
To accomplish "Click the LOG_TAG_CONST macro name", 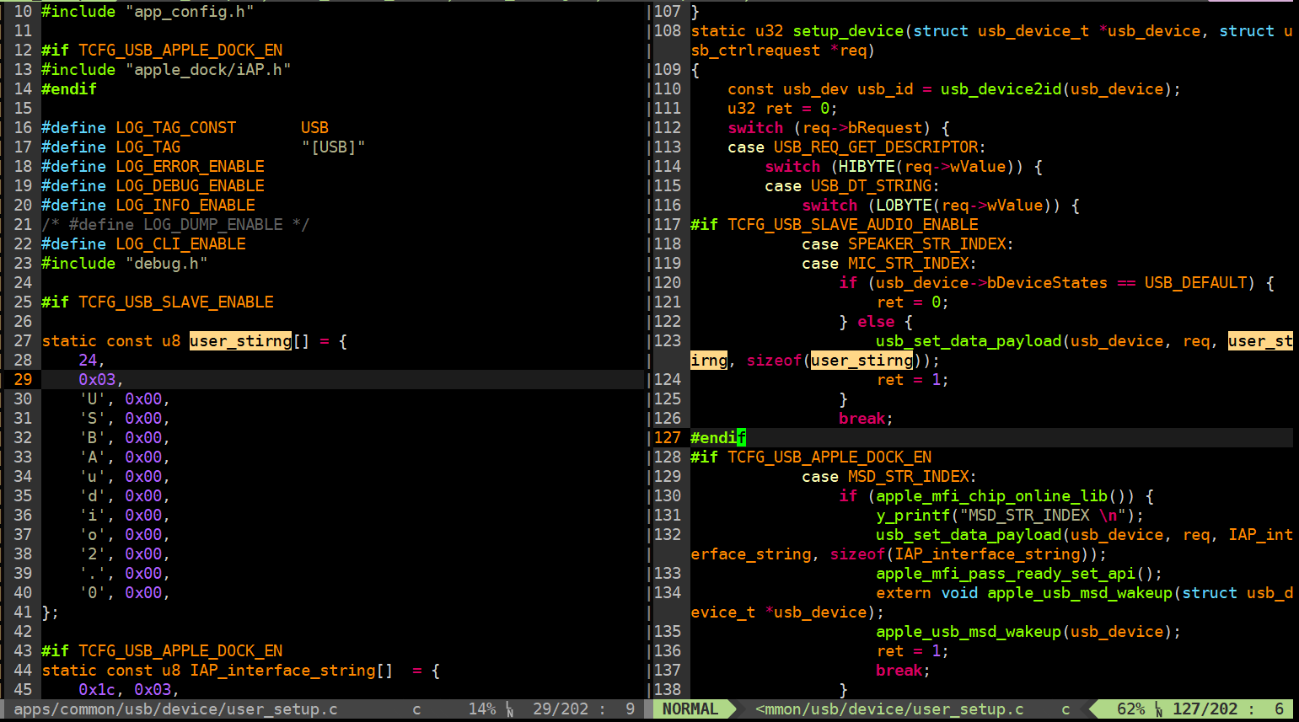I will click(x=176, y=128).
